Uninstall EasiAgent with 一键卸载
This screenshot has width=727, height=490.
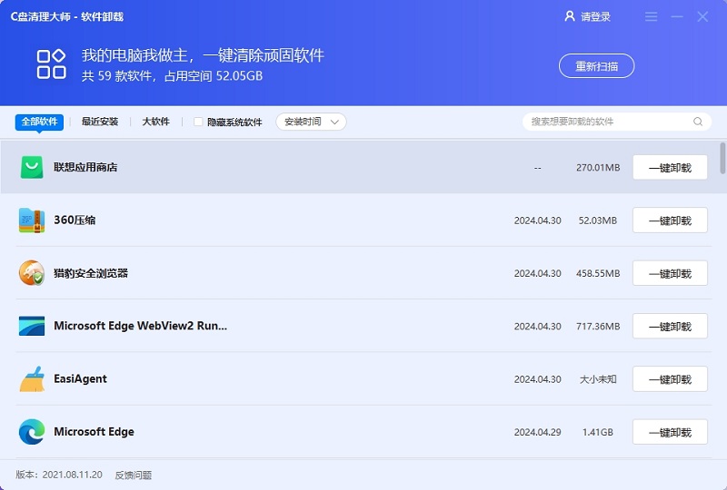pyautogui.click(x=670, y=379)
